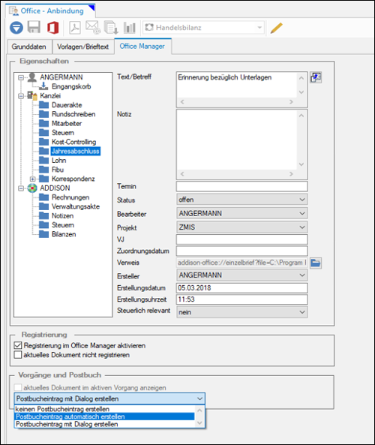Click the red Microsoft Office icon
The height and width of the screenshot is (445, 375).
pos(53,28)
